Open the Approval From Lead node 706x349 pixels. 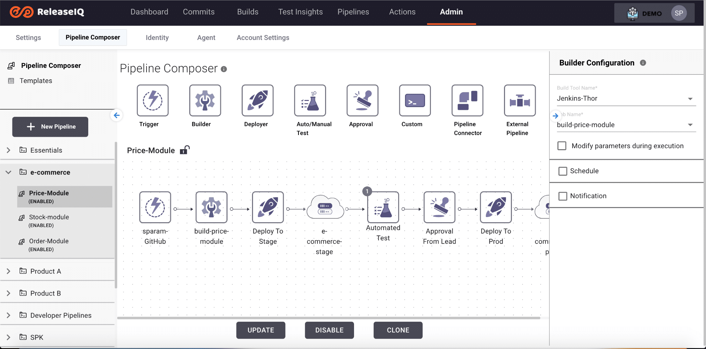pos(440,207)
